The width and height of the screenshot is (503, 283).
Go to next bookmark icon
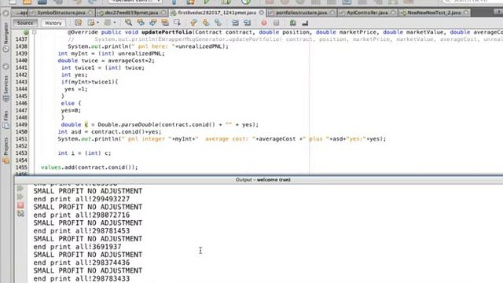(x=206, y=23)
